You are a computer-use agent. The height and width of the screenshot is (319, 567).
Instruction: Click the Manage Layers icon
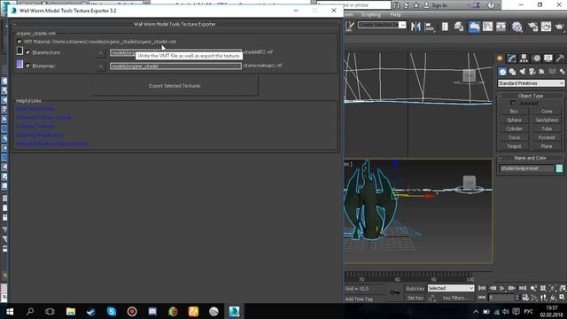459,27
